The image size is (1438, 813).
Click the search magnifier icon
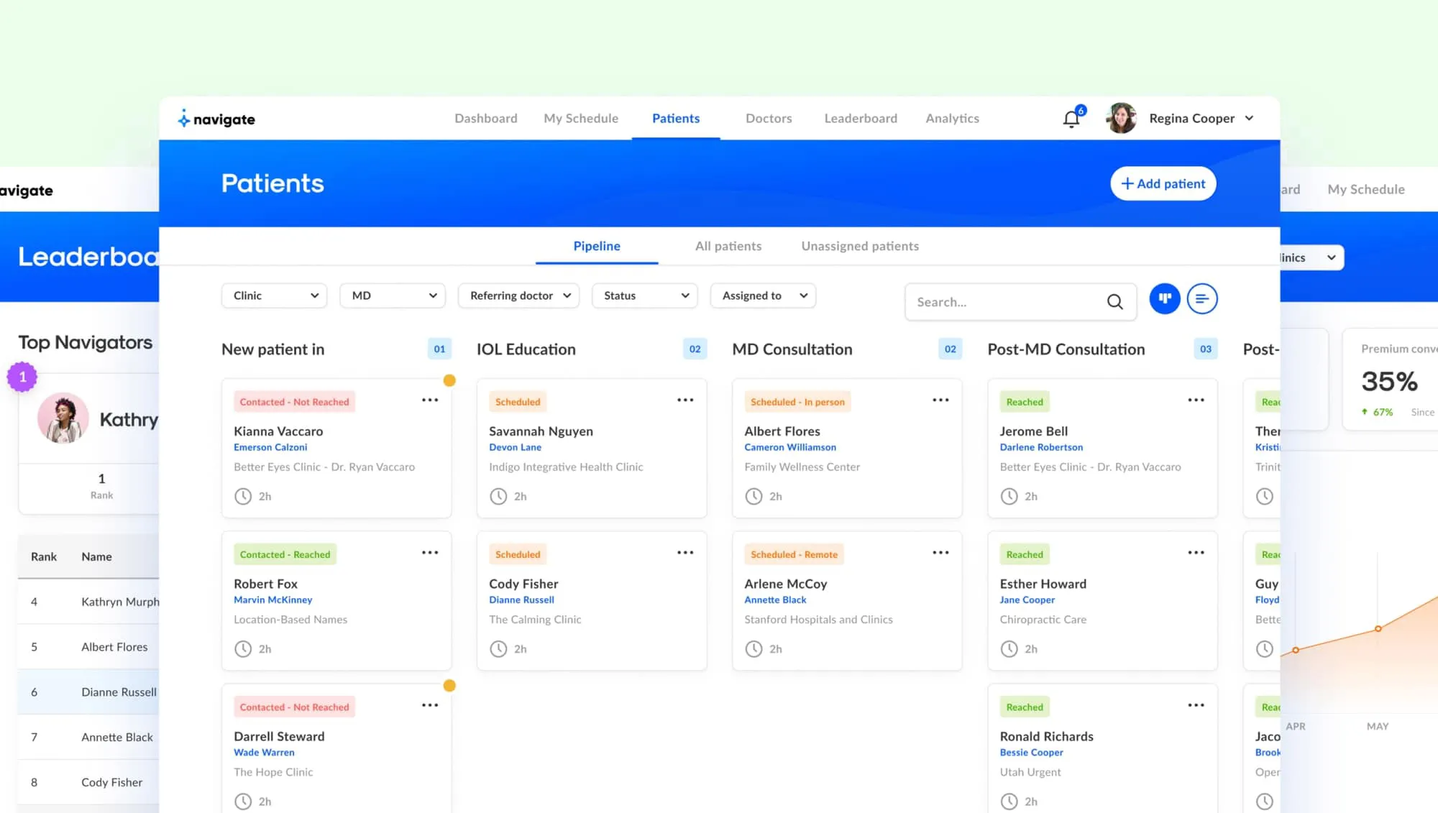coord(1114,302)
